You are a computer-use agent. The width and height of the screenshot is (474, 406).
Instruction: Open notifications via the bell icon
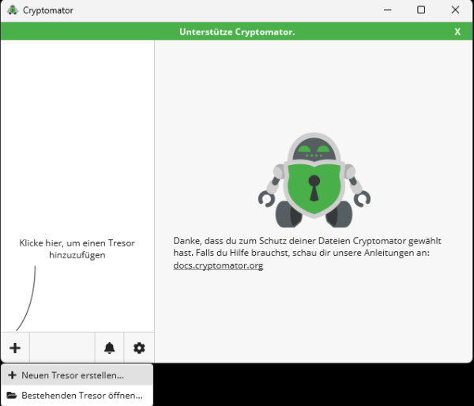(109, 348)
